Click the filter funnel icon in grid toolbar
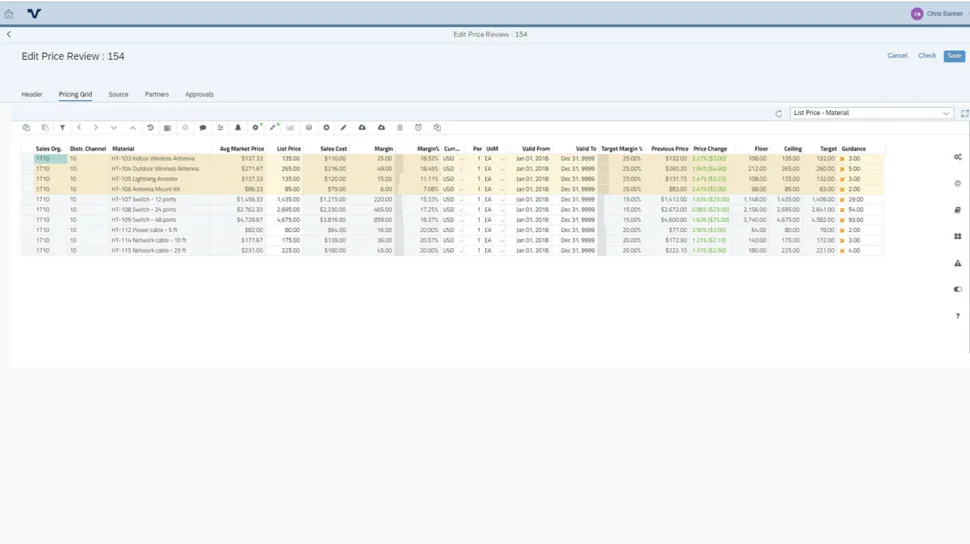 pyautogui.click(x=62, y=128)
